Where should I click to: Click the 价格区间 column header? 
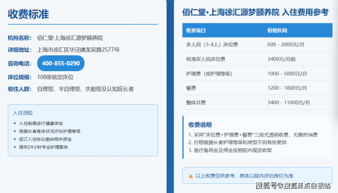coord(277,30)
